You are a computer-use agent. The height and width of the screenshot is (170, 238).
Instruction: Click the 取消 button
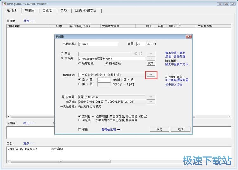(x=181, y=129)
